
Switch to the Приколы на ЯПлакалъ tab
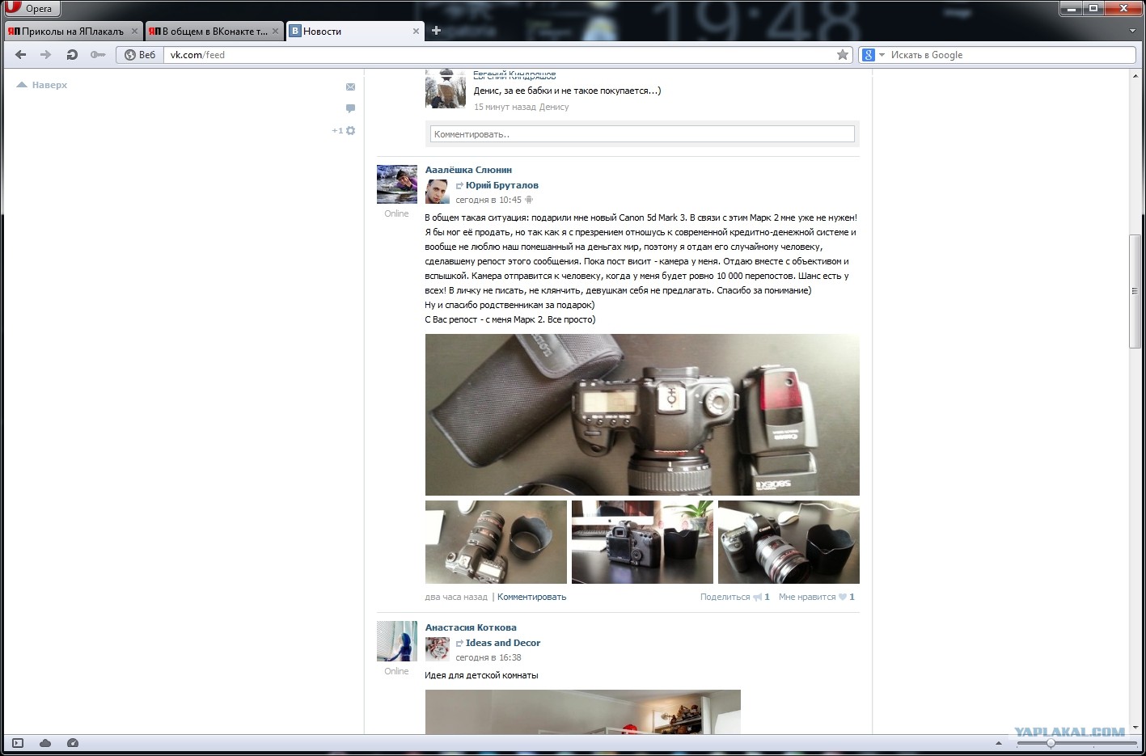(74, 32)
